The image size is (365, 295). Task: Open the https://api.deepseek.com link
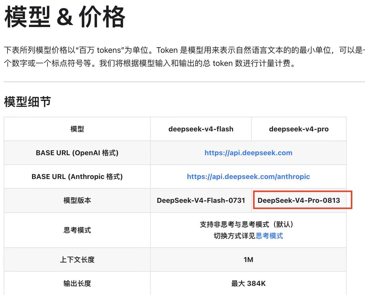pos(248,153)
